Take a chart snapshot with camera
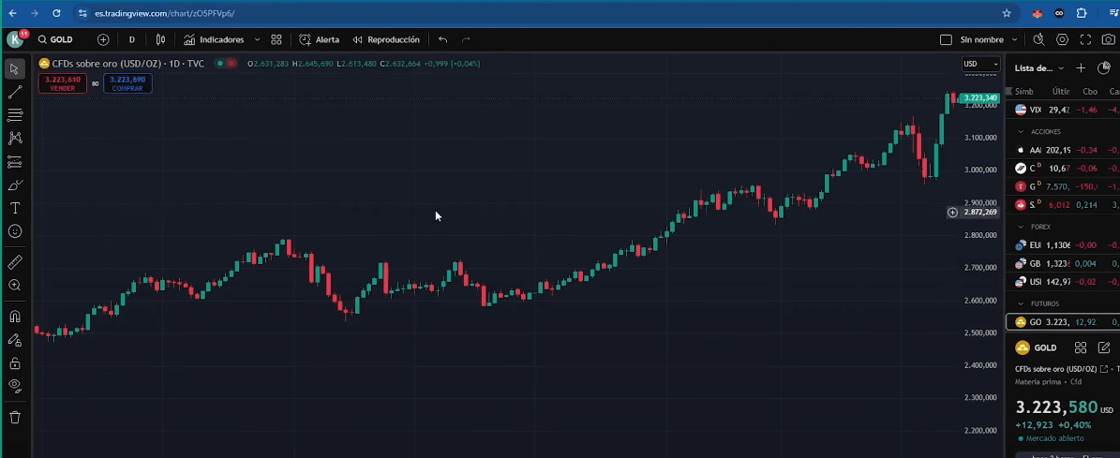This screenshot has height=458, width=1120. [1109, 40]
